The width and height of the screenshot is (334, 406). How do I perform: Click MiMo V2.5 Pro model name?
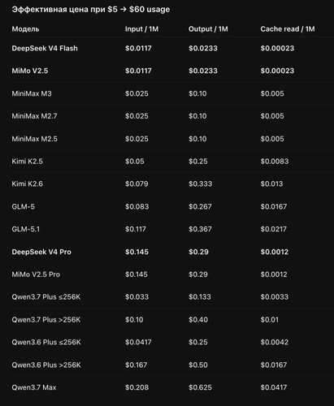coord(36,274)
